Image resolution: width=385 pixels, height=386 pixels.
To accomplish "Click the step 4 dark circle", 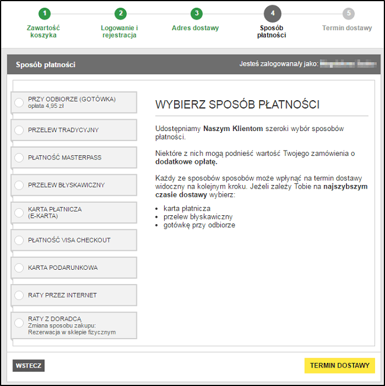I will (x=272, y=14).
